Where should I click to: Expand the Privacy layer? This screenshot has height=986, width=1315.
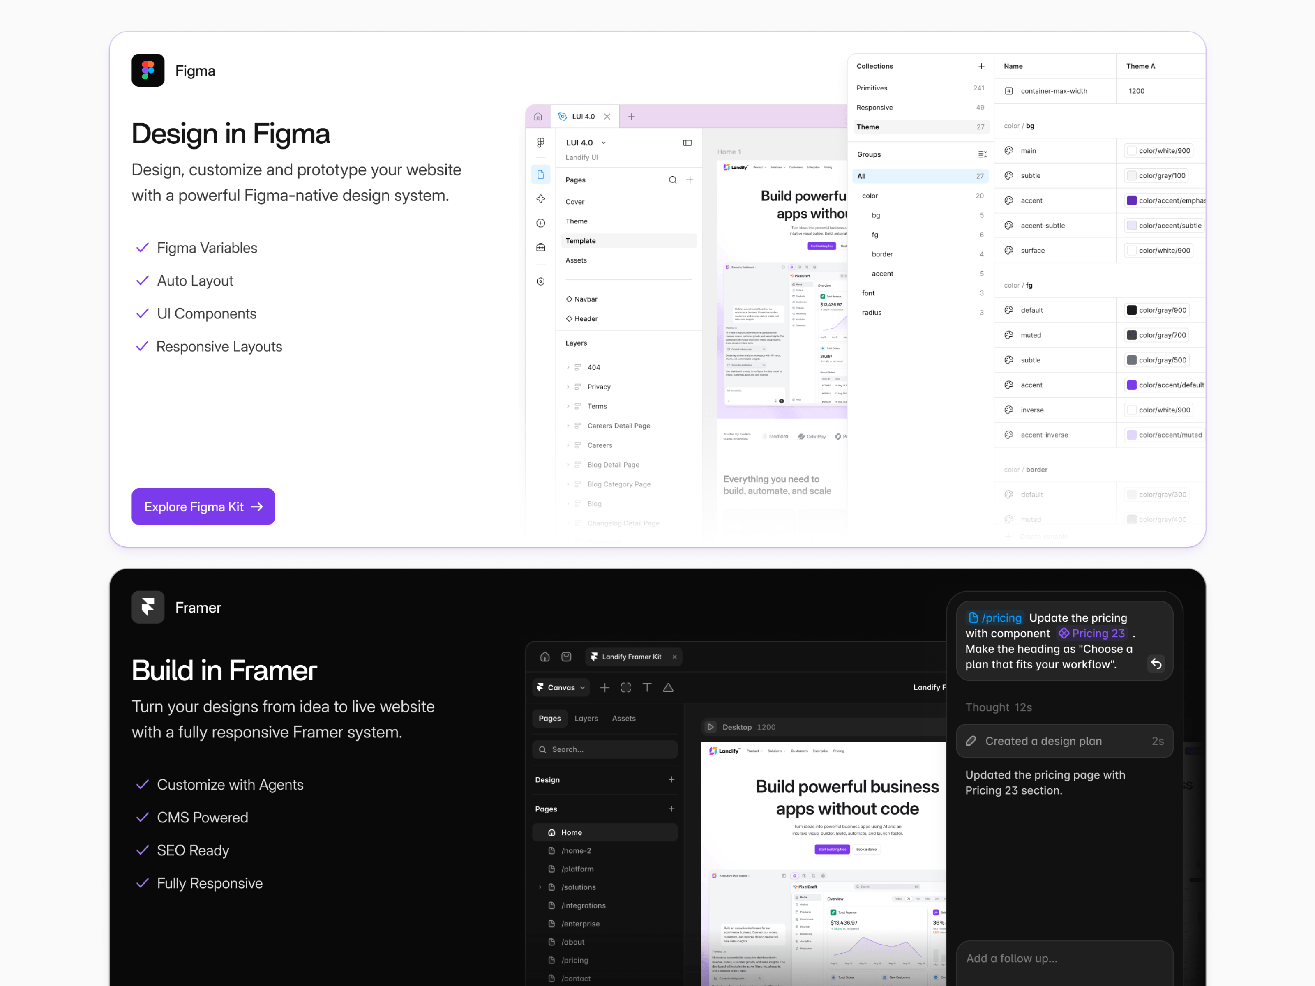[568, 387]
